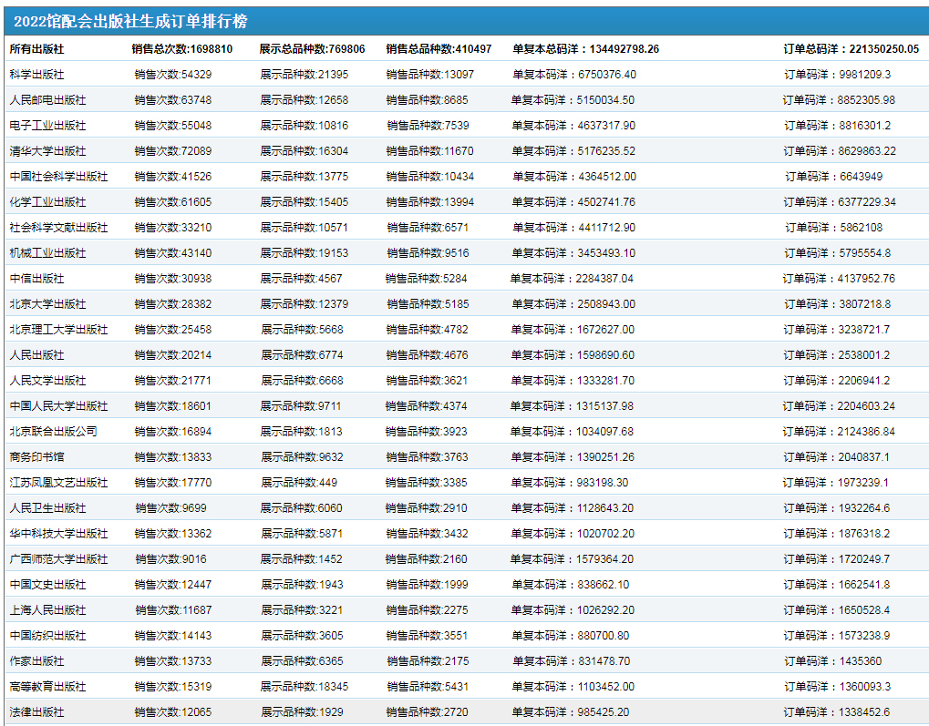The width and height of the screenshot is (929, 726).
Task: Click the 科学出版社 publisher name
Action: pyautogui.click(x=36, y=75)
